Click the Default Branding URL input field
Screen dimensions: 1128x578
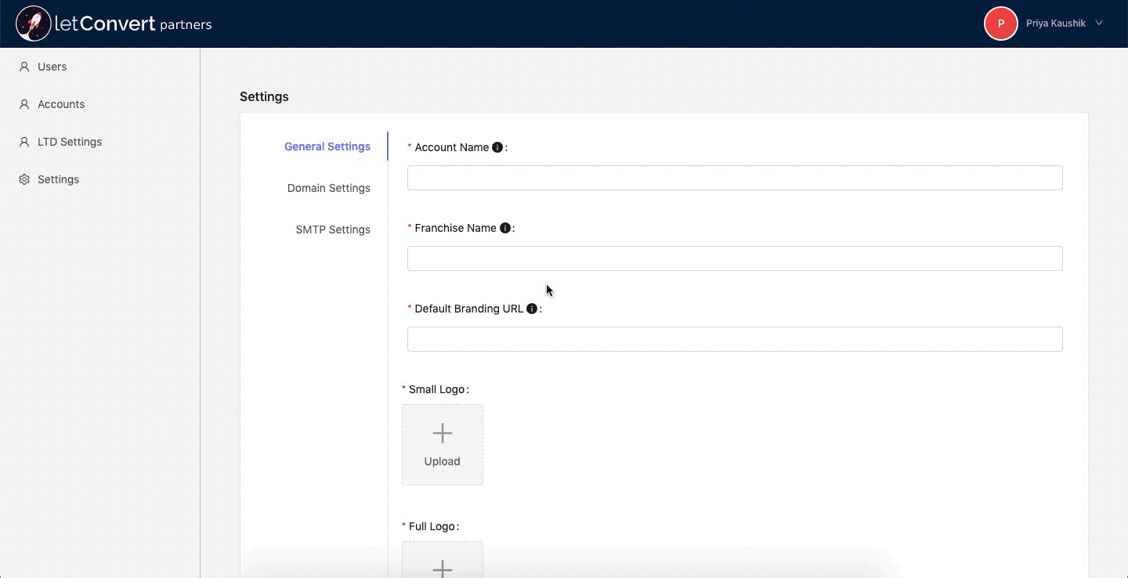click(734, 339)
